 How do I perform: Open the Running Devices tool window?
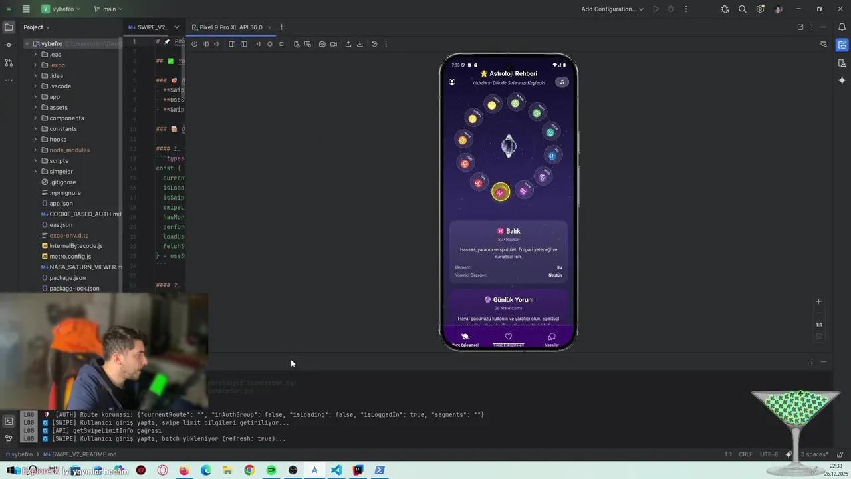pos(842,45)
